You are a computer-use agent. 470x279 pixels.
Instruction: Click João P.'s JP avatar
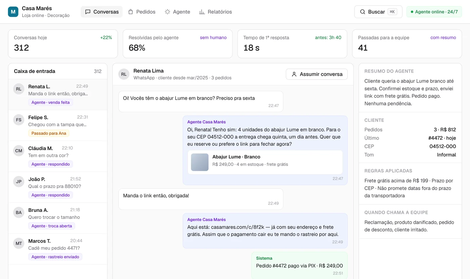[x=19, y=182]
